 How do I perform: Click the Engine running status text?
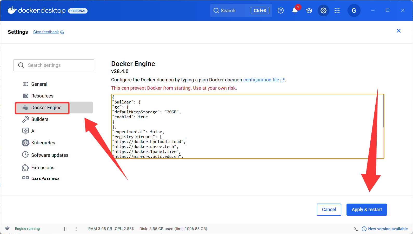point(27,229)
